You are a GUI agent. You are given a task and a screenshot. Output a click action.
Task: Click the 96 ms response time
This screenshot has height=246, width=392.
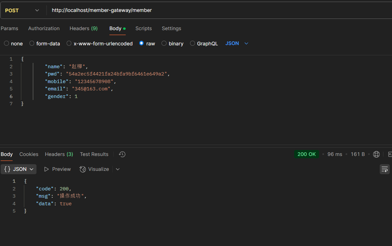click(335, 154)
